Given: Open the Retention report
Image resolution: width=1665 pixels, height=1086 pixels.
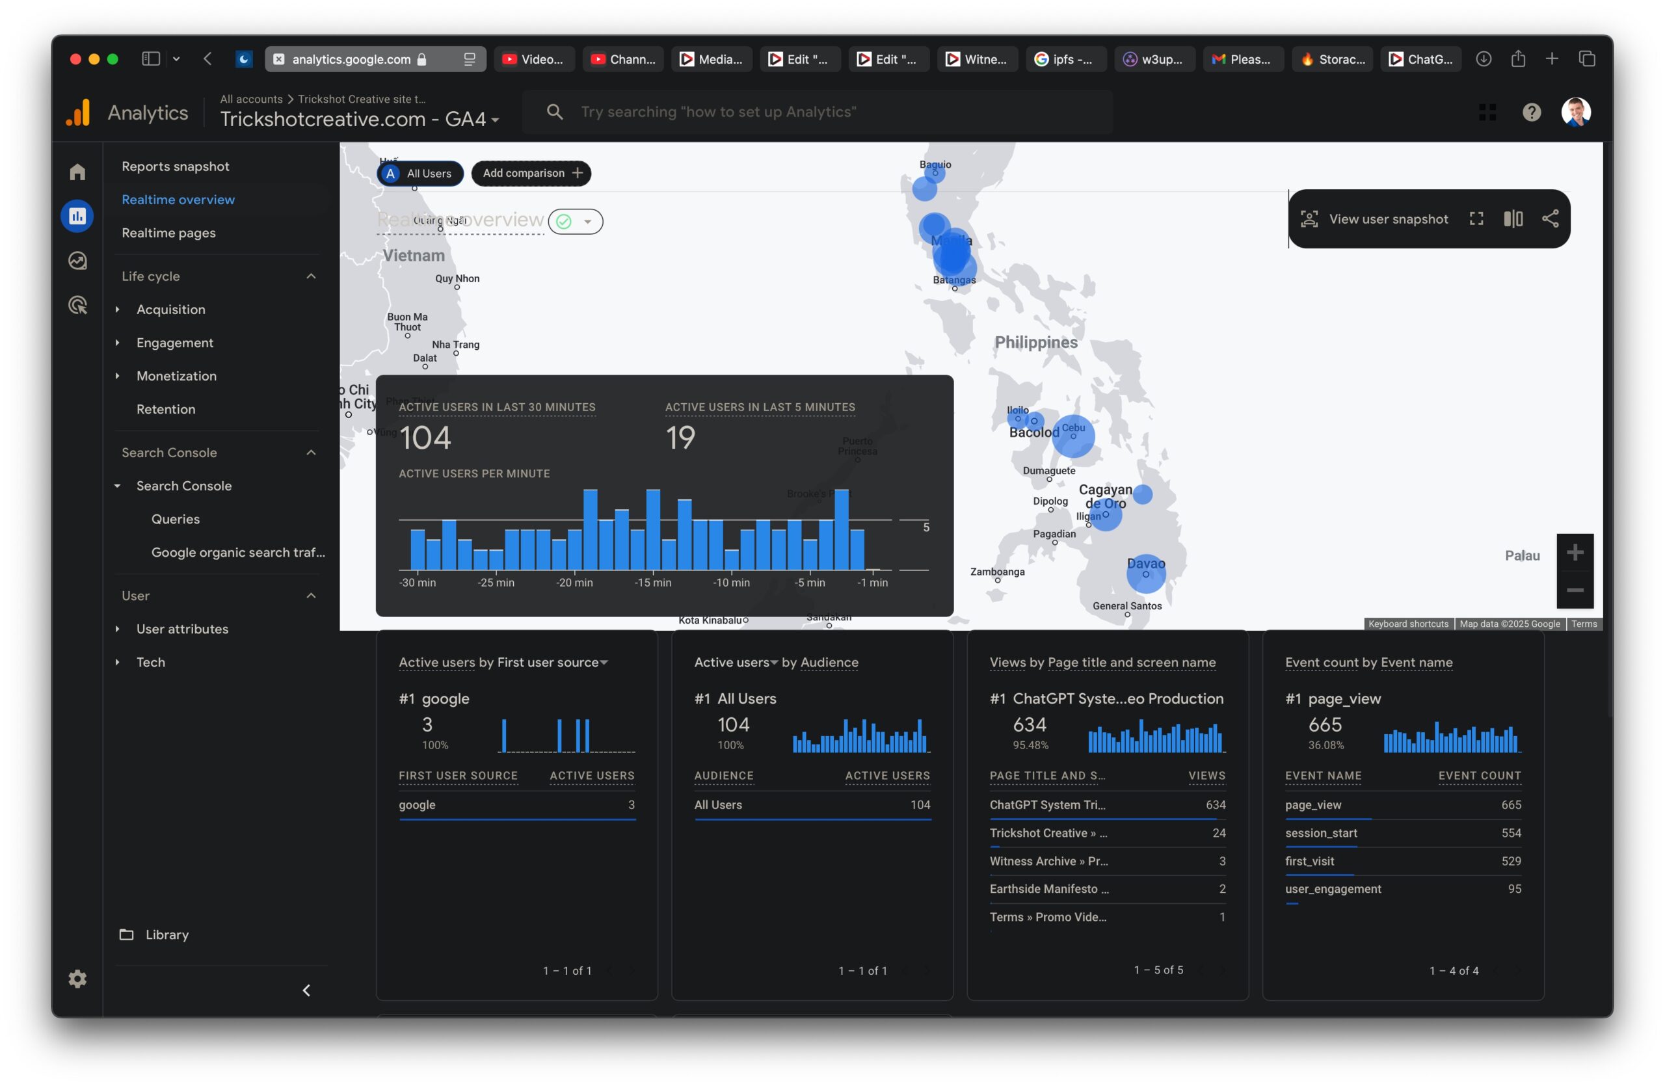Looking at the screenshot, I should pos(166,409).
